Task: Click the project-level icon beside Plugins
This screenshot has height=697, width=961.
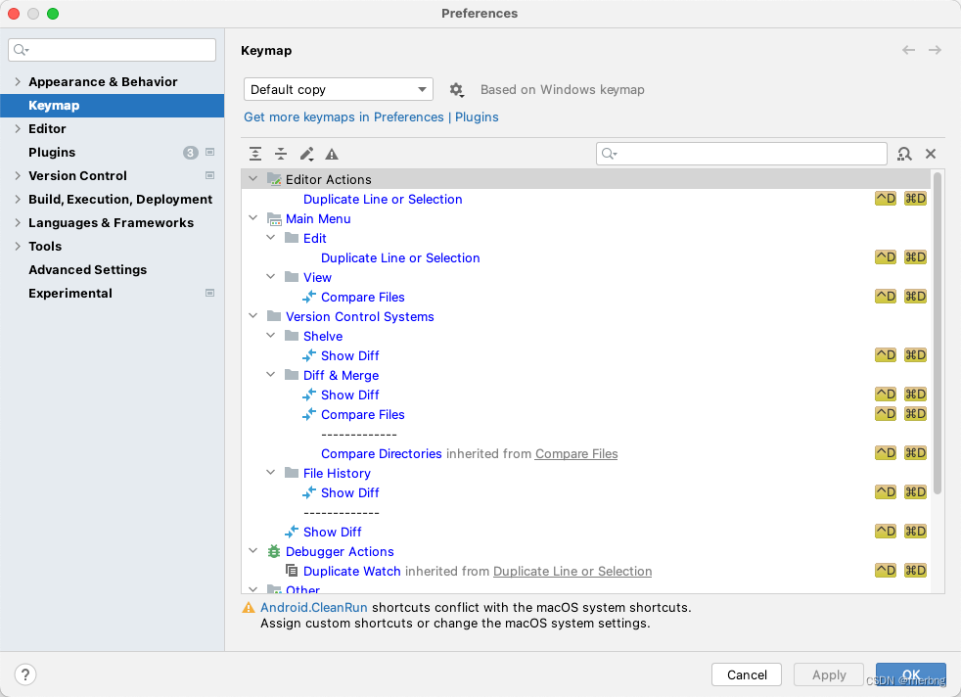Action: click(x=209, y=152)
